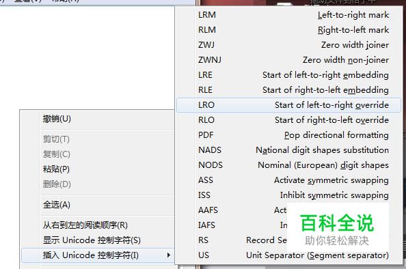Insert RLM right-to-left mark
Viewport: 406px width, 269px height.
tap(288, 30)
